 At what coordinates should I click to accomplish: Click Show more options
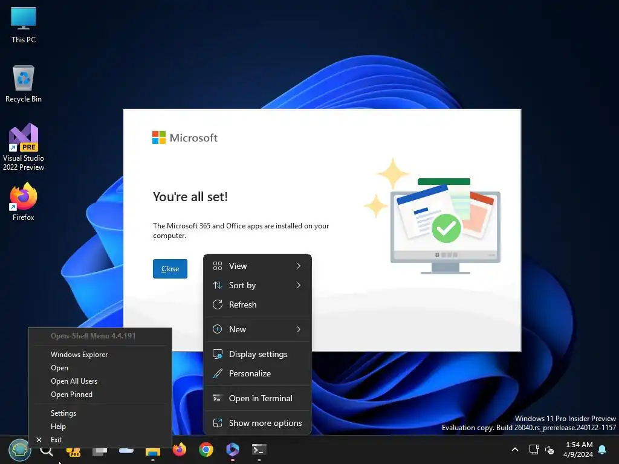coord(258,423)
